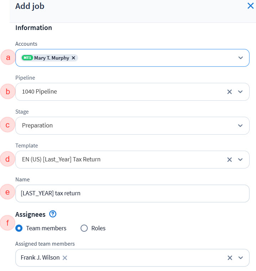Remove Frank J. Wilson from assignees

click(x=65, y=258)
